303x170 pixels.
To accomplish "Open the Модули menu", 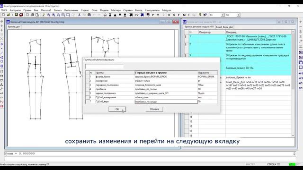I will click(x=167, y=10).
